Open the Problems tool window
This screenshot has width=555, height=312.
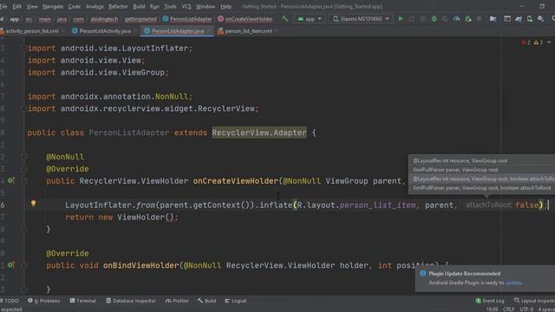tap(44, 301)
